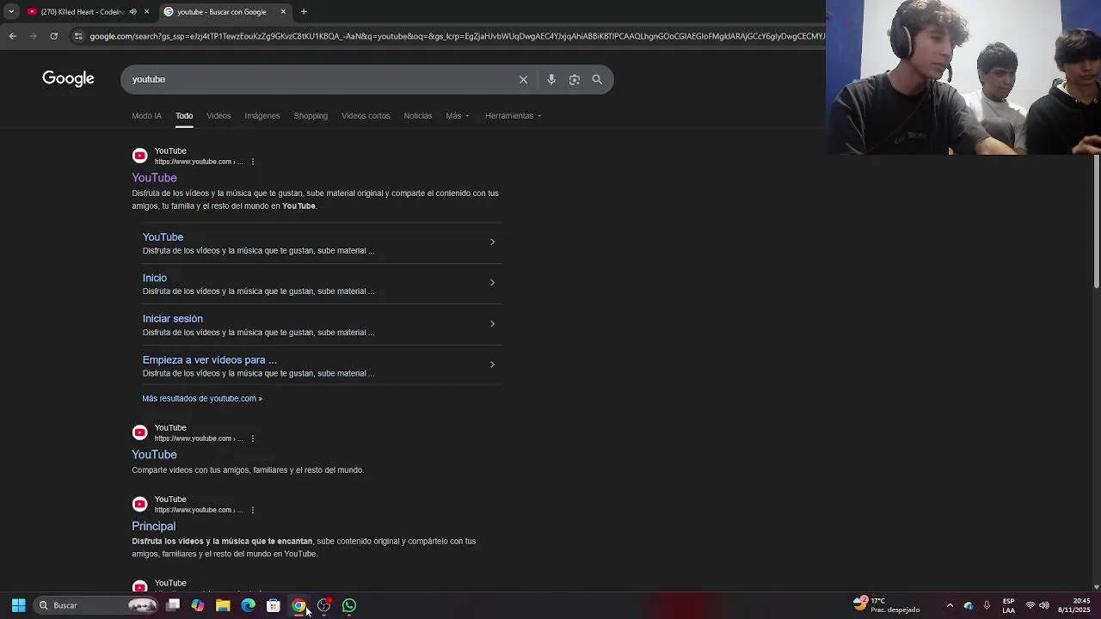Open the Iniciar sesión sitelink

tap(173, 319)
